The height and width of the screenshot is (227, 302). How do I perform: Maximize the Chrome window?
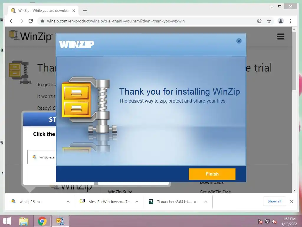(x=280, y=7)
